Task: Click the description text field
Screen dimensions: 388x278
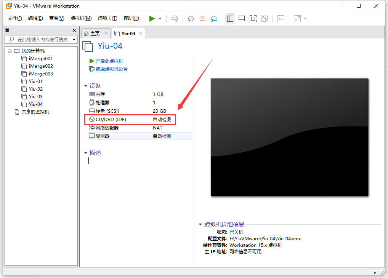Action: (140, 161)
